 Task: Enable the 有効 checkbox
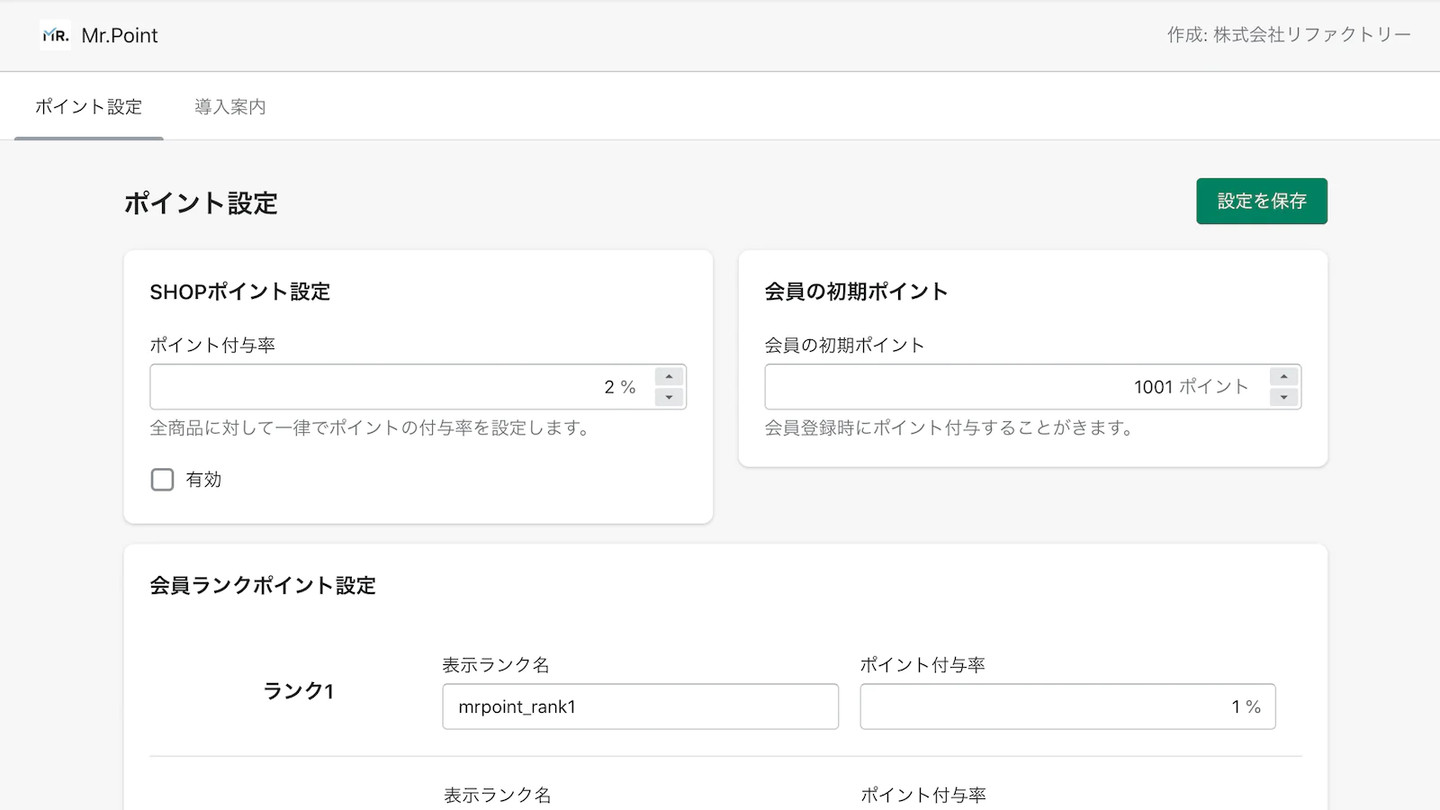162,480
